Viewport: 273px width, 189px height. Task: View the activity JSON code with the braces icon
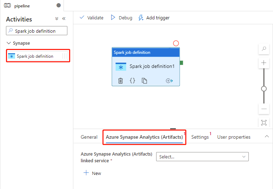[133, 81]
